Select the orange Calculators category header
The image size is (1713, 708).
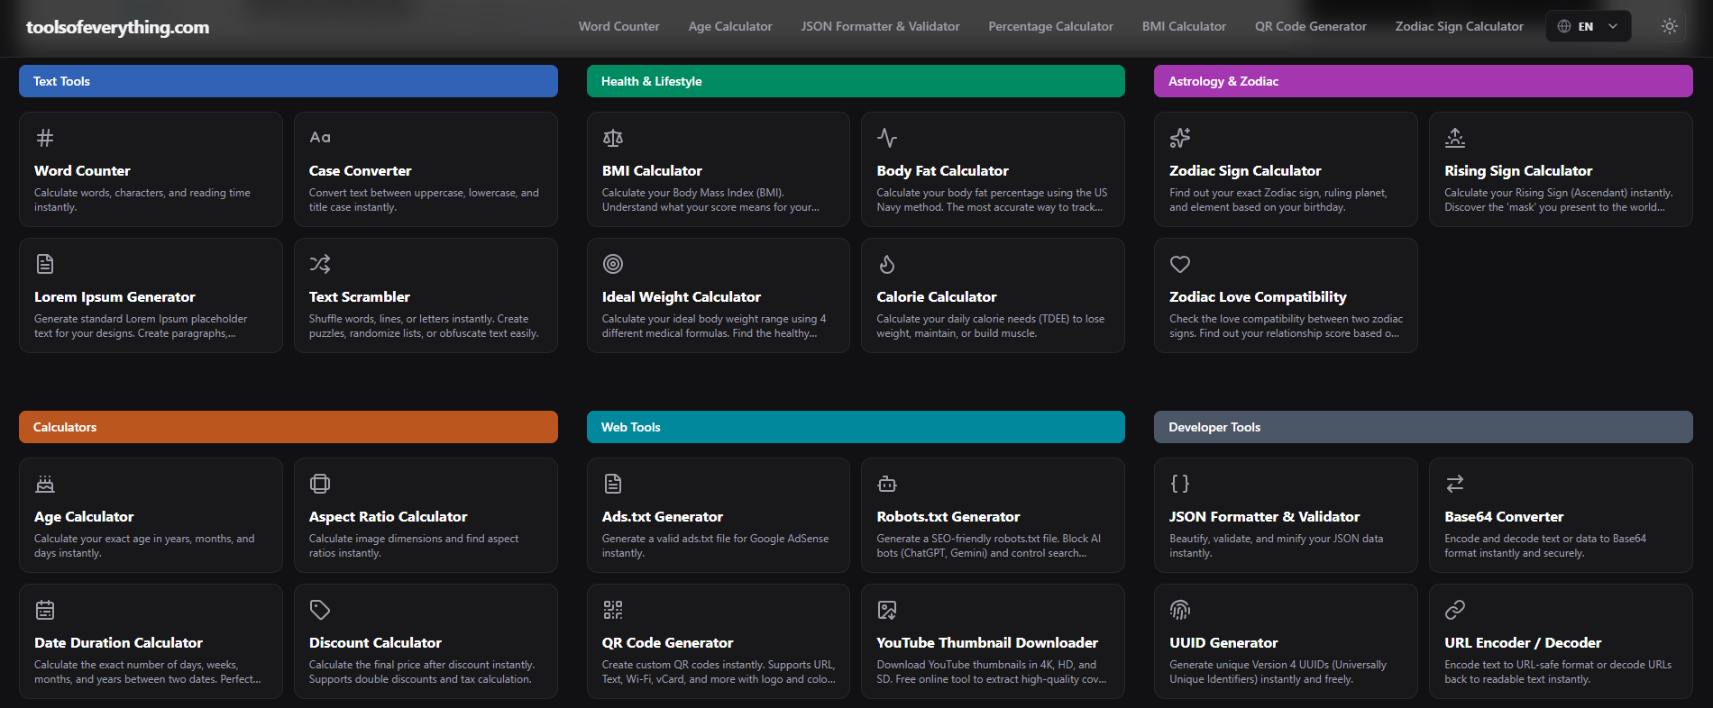coord(289,427)
